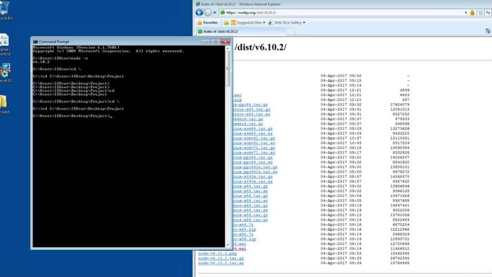Open the arm64.tar.gz download link
This screenshot has width=492, height=277.
click(x=253, y=129)
